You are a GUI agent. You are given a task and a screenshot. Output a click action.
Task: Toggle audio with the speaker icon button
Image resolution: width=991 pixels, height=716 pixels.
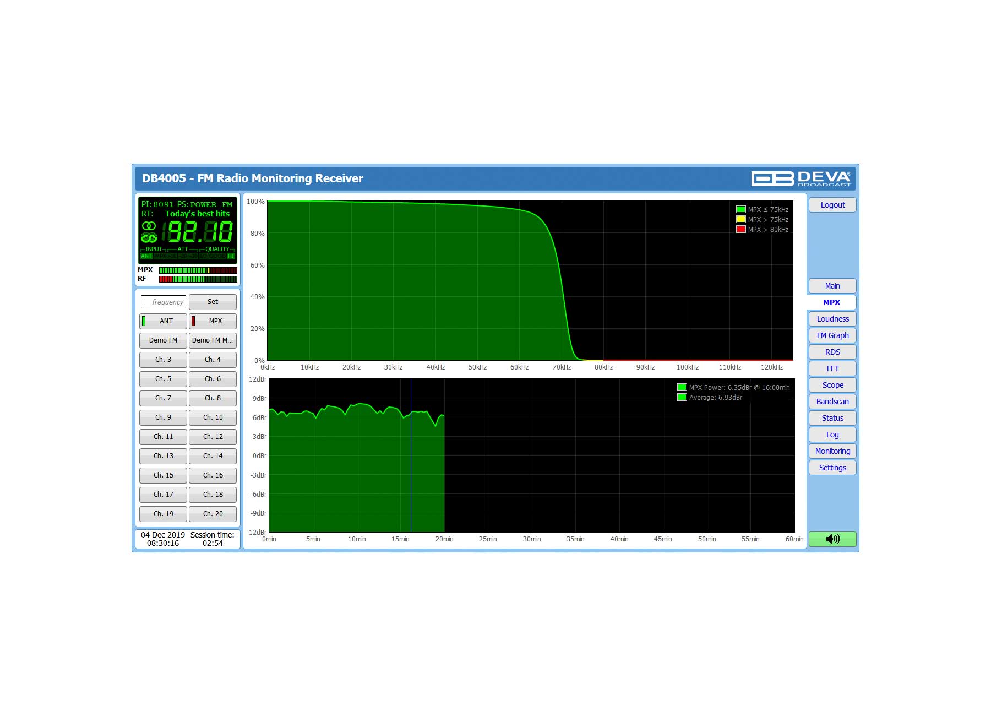pos(832,539)
